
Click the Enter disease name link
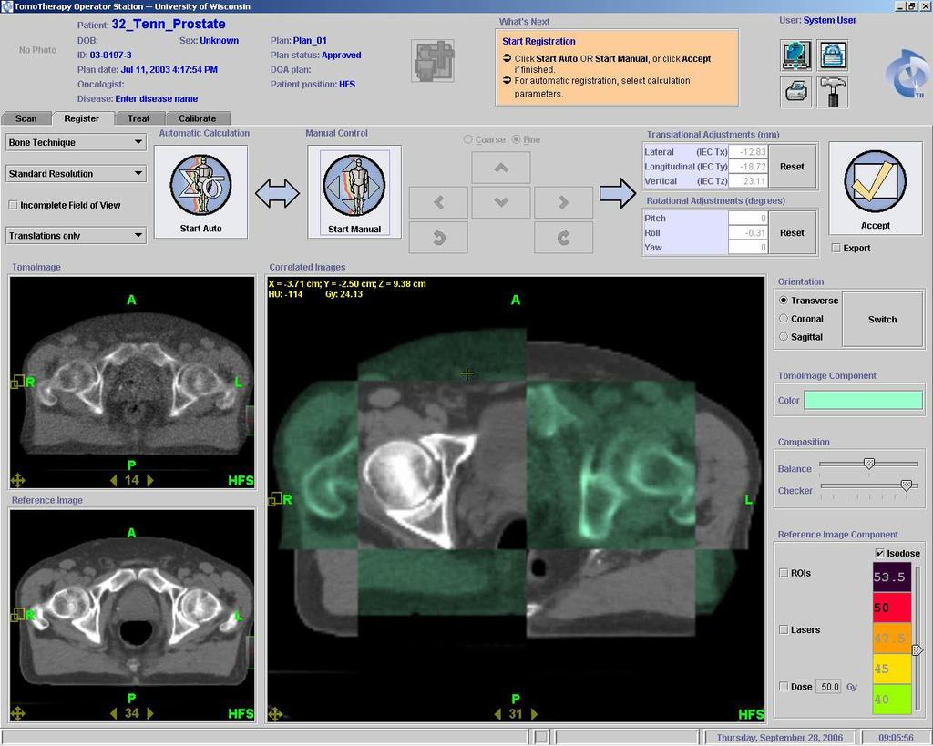click(x=157, y=98)
